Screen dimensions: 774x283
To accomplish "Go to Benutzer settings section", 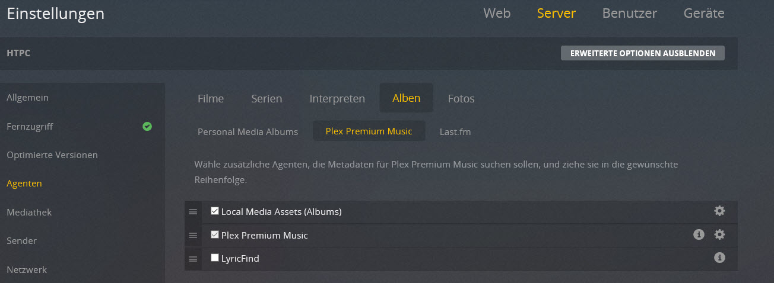I will (629, 13).
